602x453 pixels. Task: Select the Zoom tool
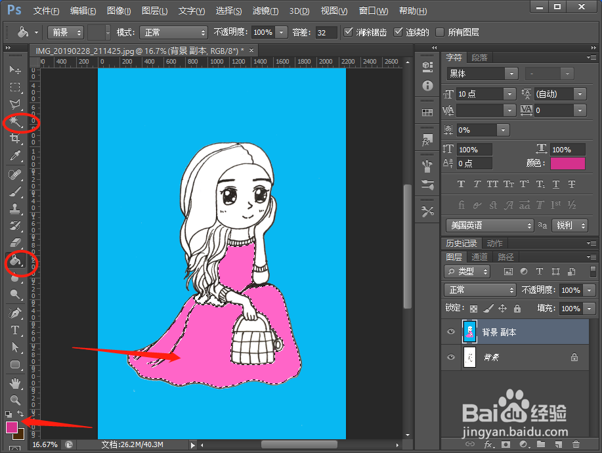point(15,400)
